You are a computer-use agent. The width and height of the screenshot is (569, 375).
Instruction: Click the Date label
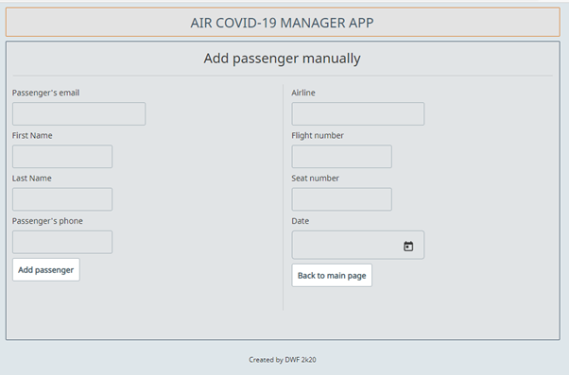click(x=301, y=221)
